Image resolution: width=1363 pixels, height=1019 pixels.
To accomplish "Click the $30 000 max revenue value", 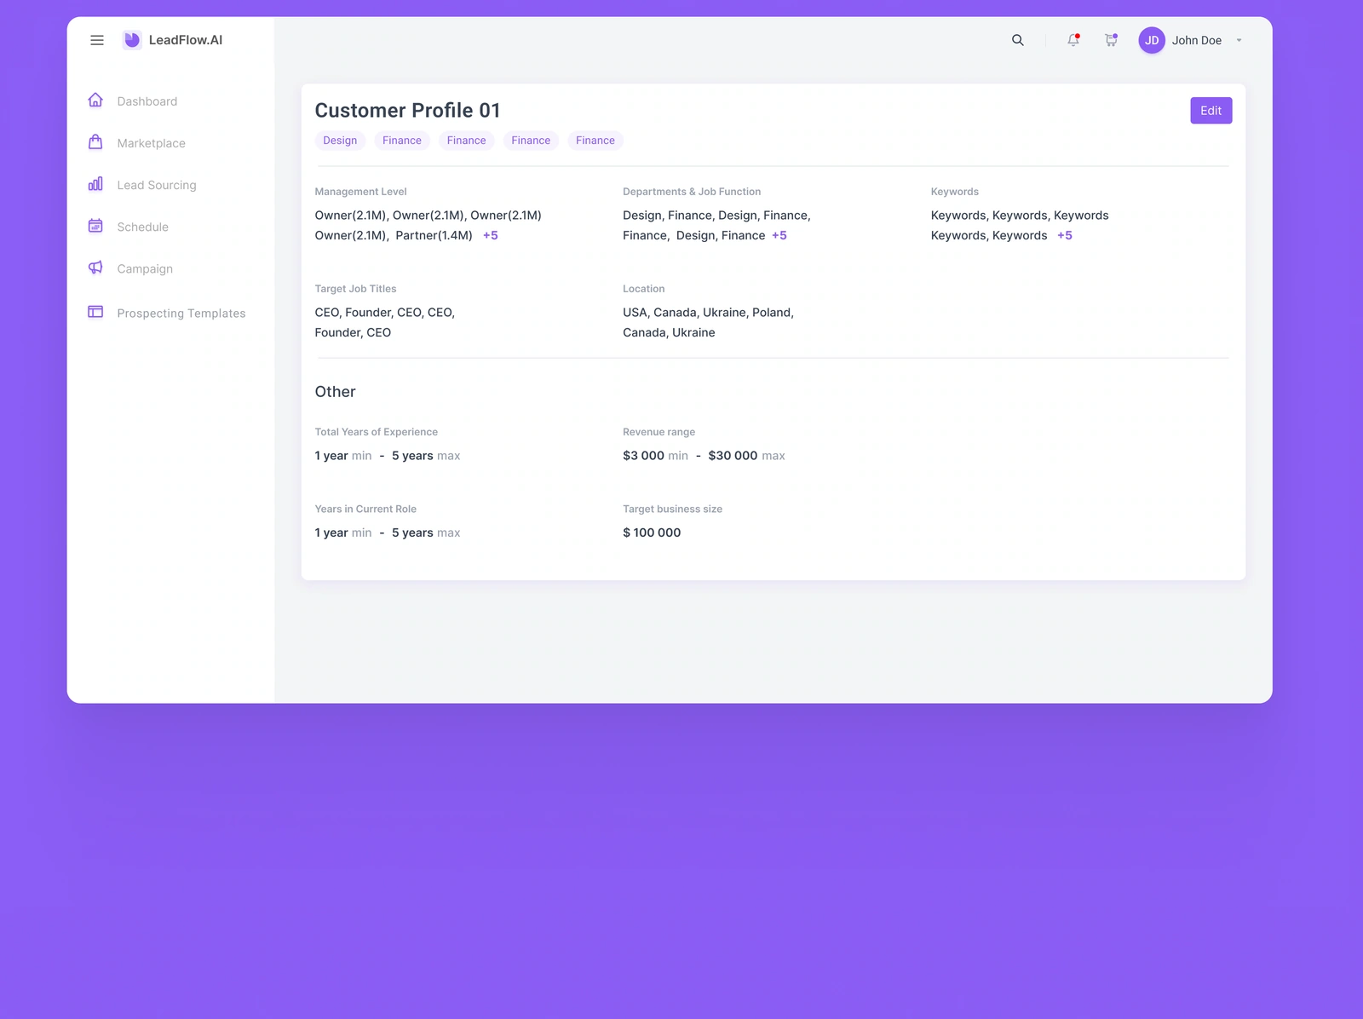I will pos(747,456).
